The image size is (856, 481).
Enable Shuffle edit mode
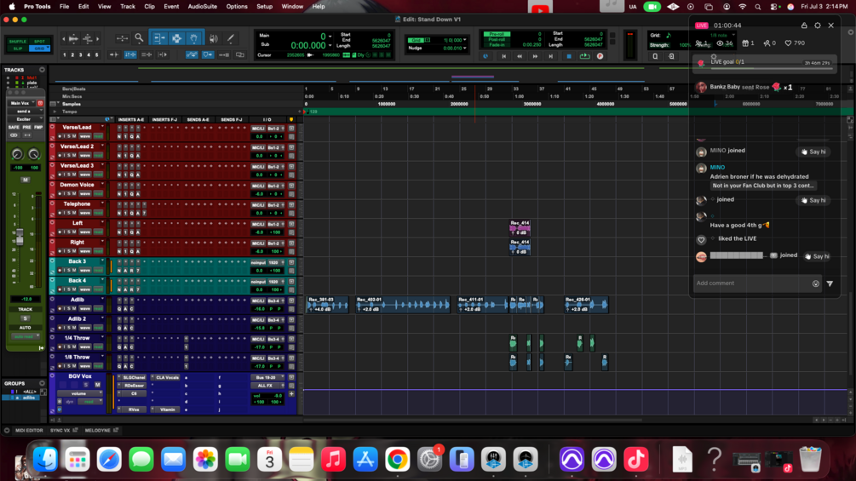(x=18, y=42)
